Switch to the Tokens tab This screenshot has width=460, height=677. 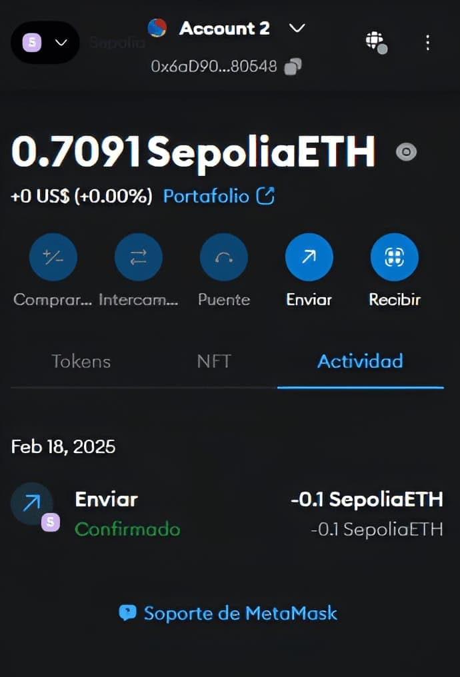[81, 361]
